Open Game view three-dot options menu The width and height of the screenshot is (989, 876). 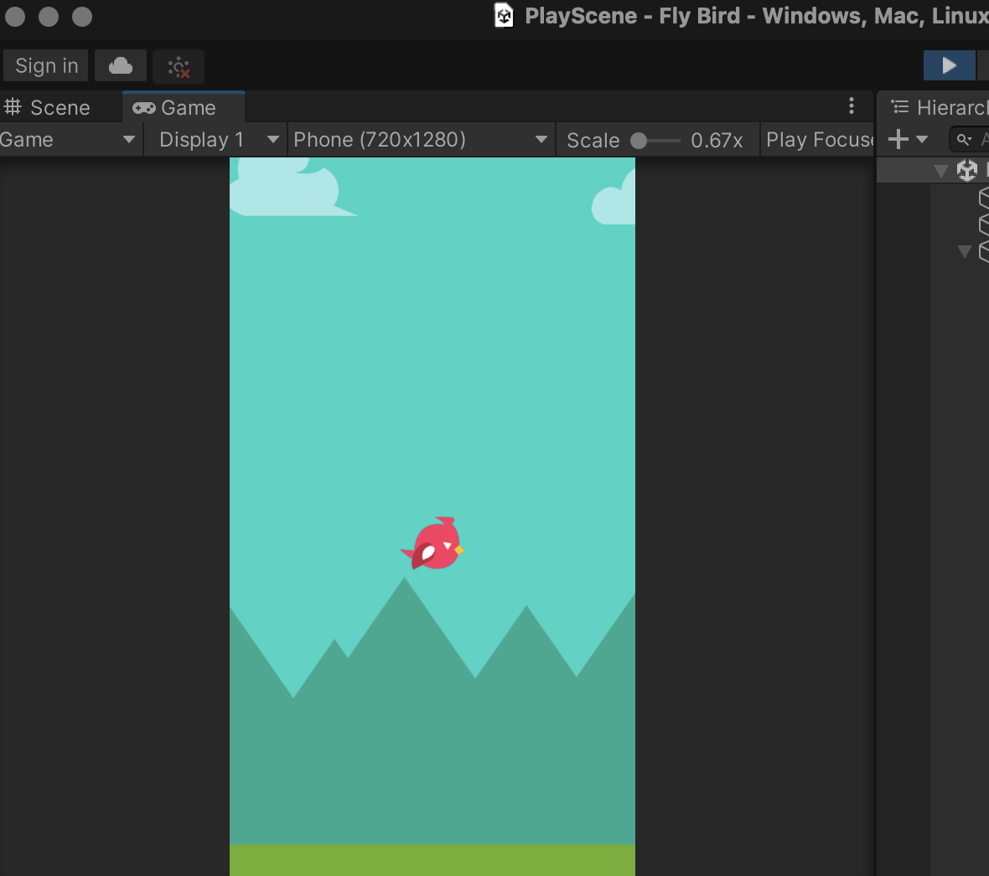click(x=852, y=106)
